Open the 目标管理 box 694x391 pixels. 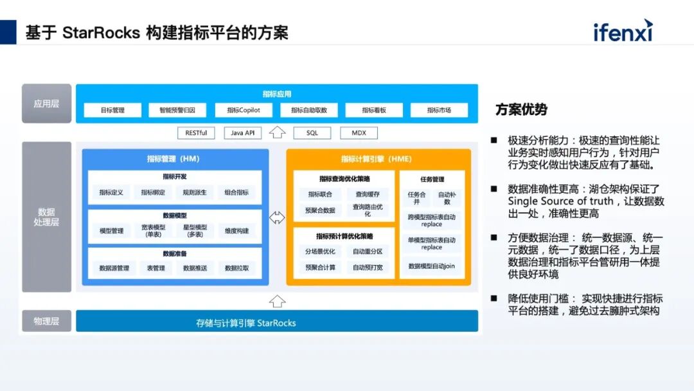coord(112,110)
